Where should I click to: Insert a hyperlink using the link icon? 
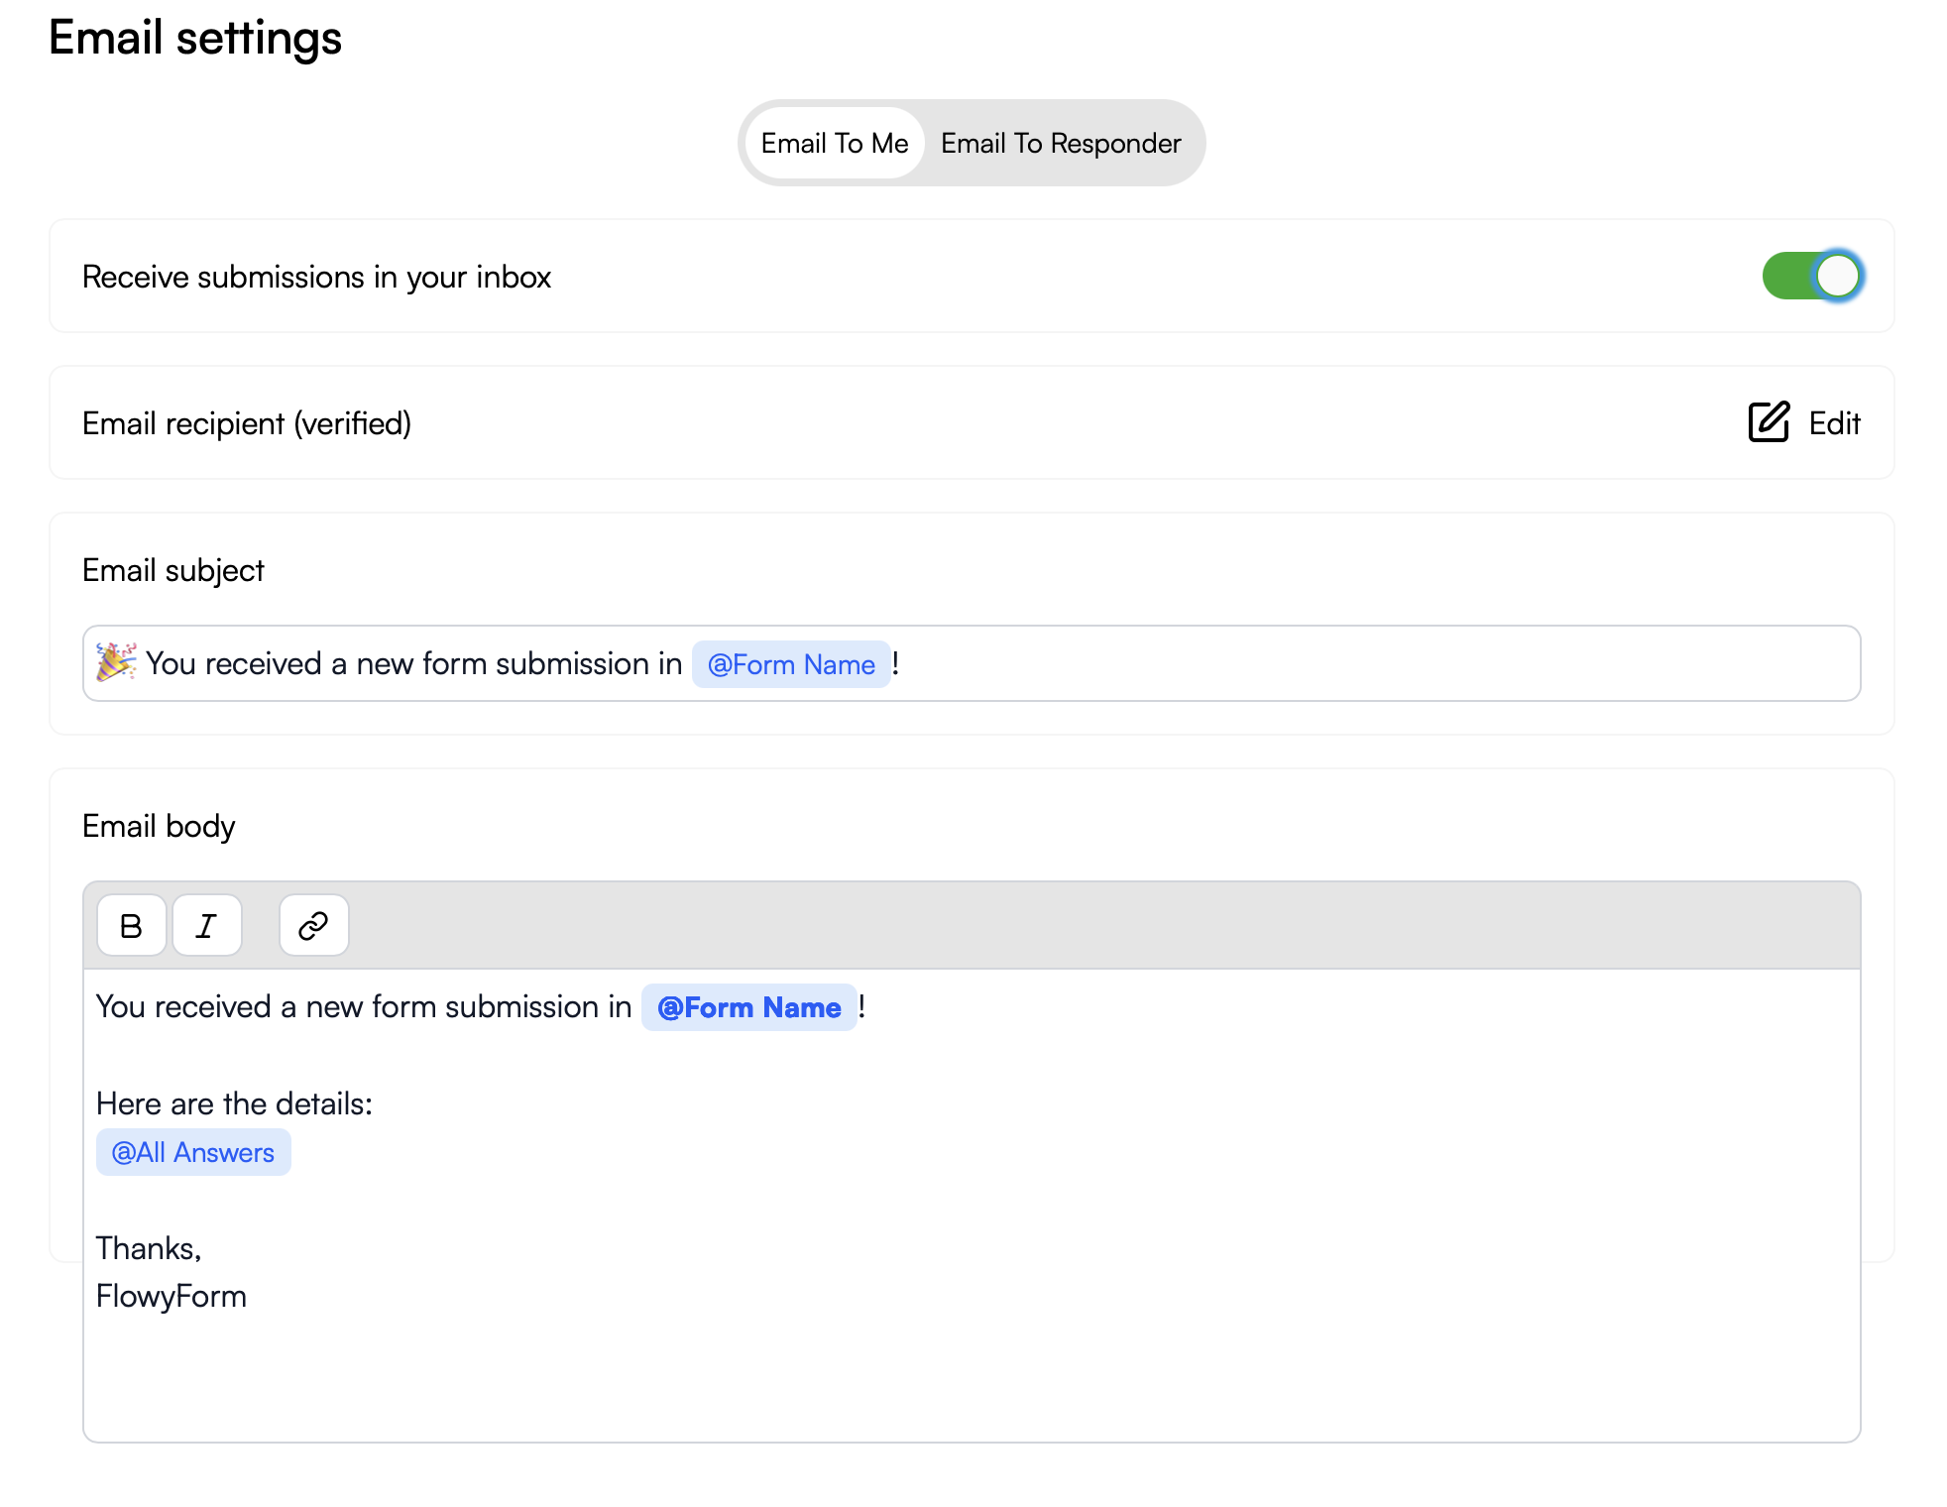click(x=313, y=925)
